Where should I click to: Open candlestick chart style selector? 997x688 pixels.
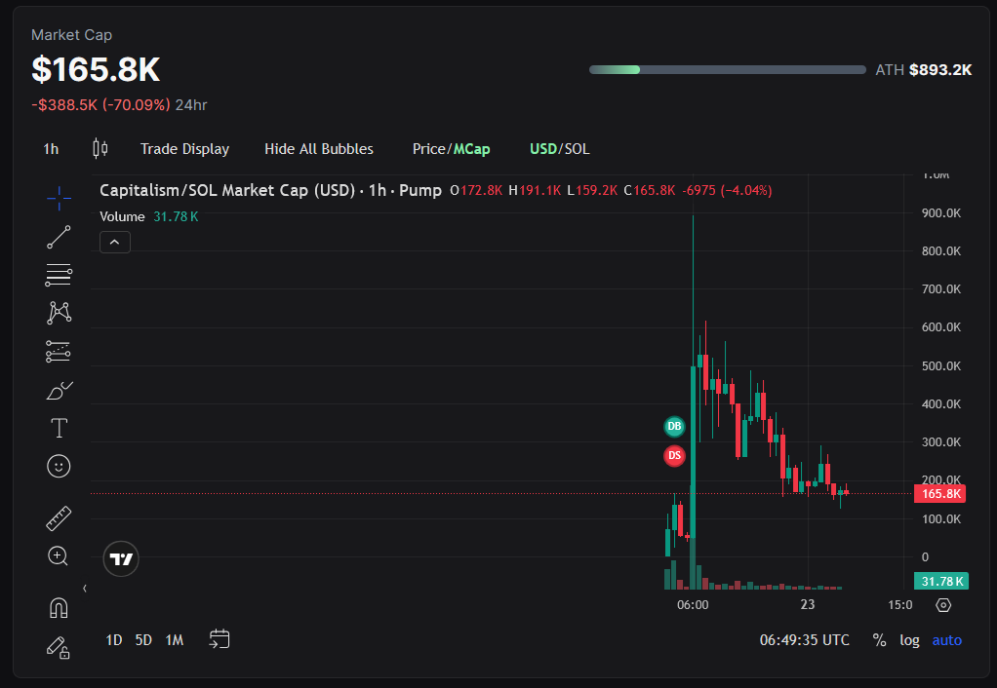click(100, 149)
